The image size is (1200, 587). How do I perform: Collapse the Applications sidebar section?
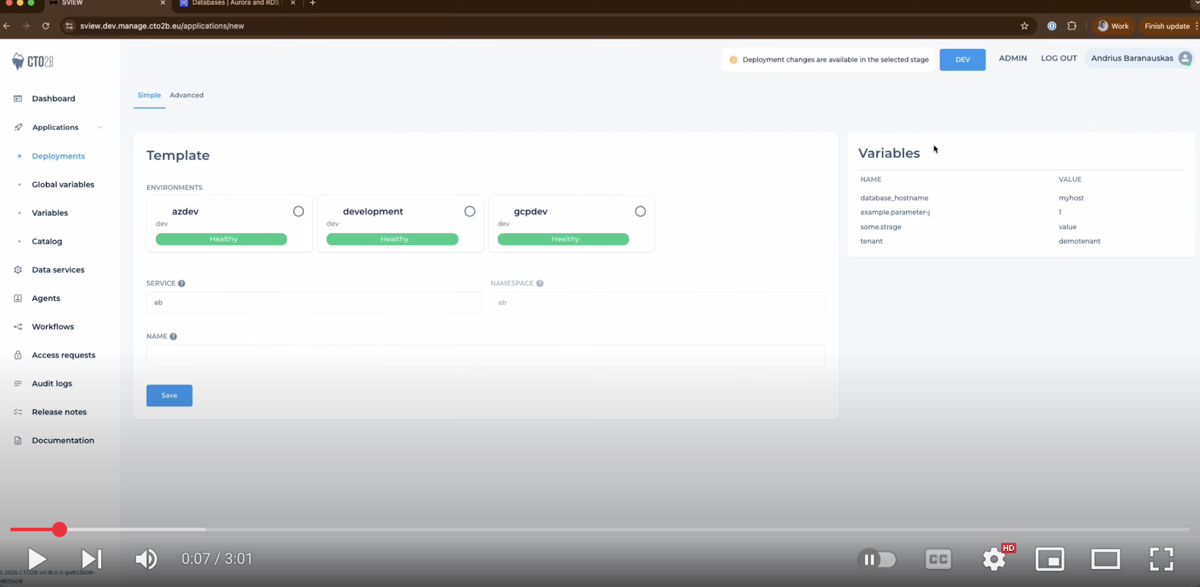pos(100,127)
